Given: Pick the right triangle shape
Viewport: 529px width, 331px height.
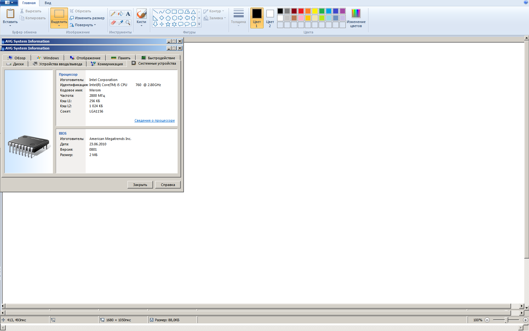Looking at the screenshot, I should (156, 18).
